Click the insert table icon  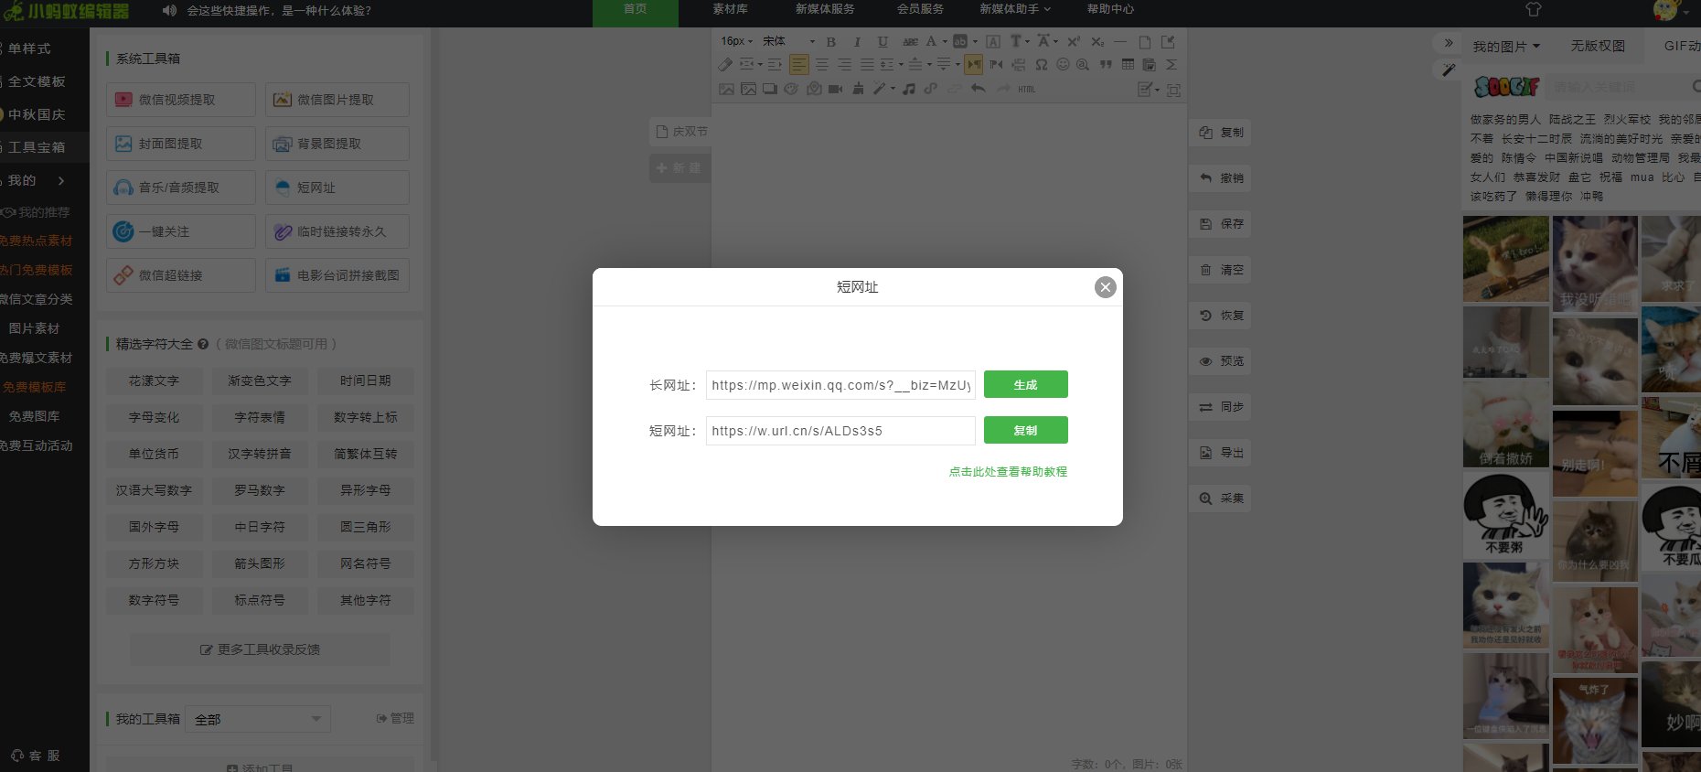[x=1128, y=65]
